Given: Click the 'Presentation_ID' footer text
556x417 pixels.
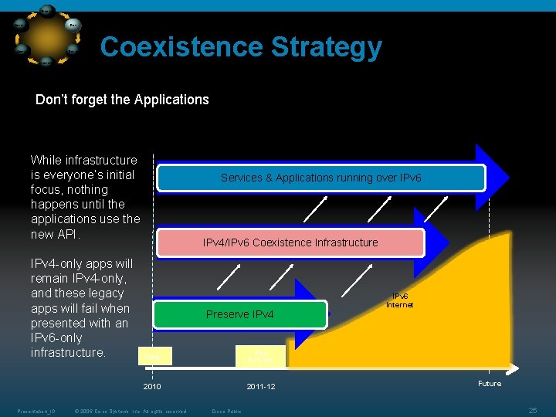Looking at the screenshot, I should 36,412.
